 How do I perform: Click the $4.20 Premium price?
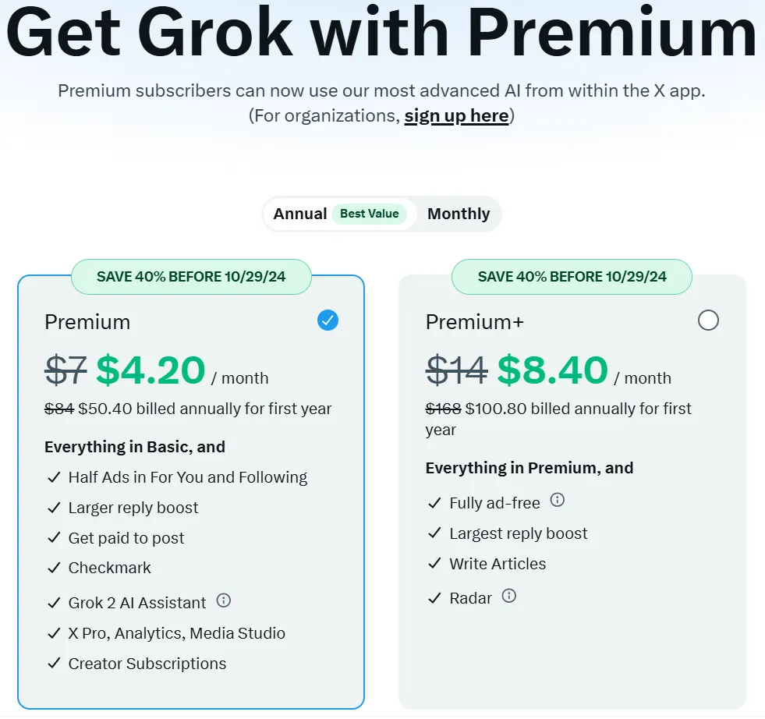(x=151, y=370)
